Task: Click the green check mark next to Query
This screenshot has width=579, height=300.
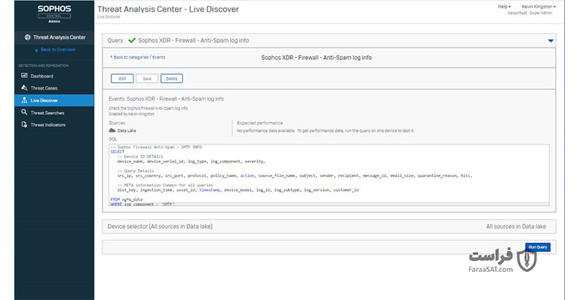Action: [x=132, y=40]
